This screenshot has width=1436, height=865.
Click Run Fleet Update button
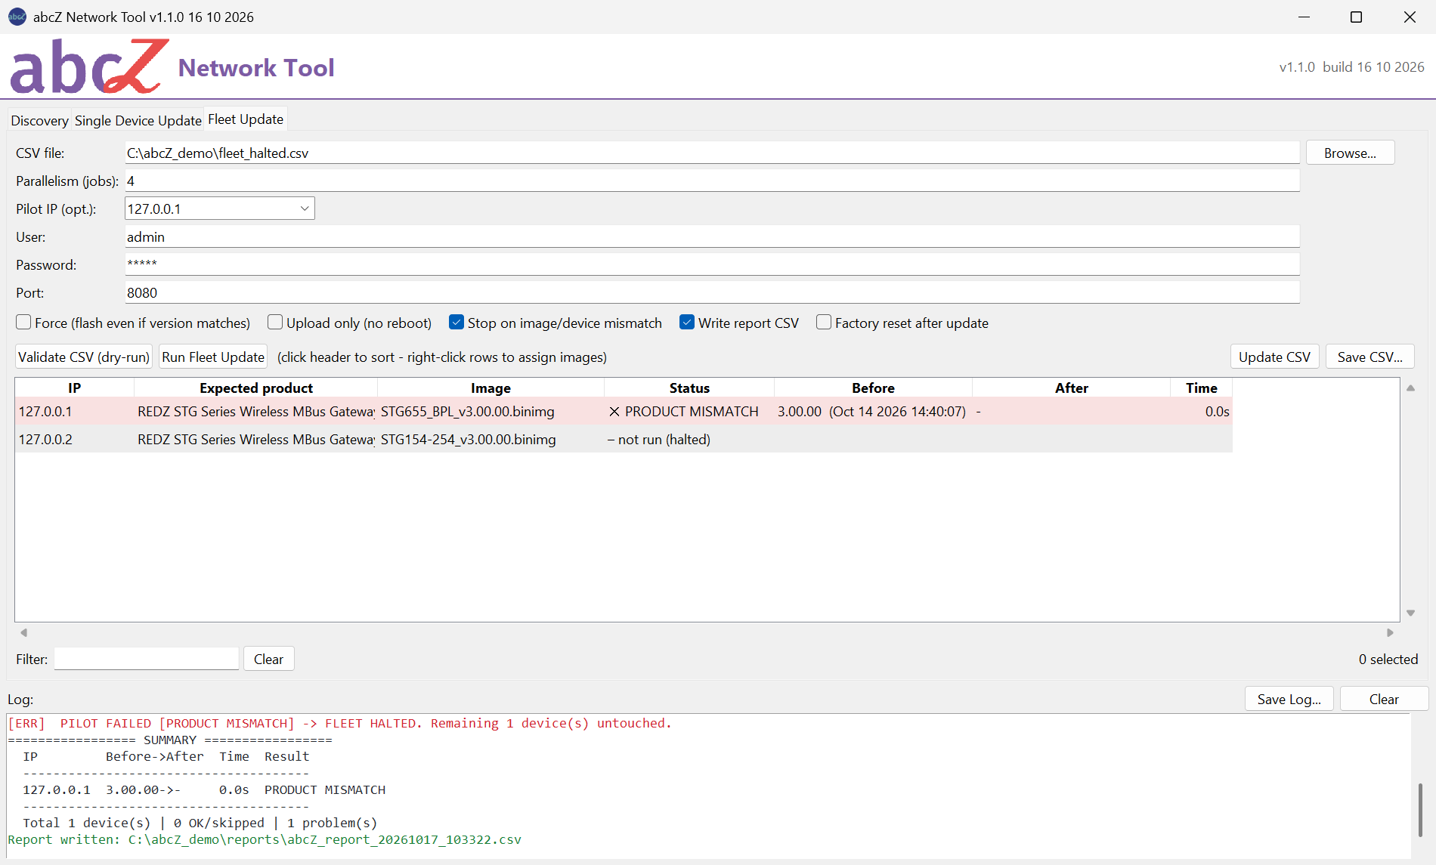coord(213,357)
